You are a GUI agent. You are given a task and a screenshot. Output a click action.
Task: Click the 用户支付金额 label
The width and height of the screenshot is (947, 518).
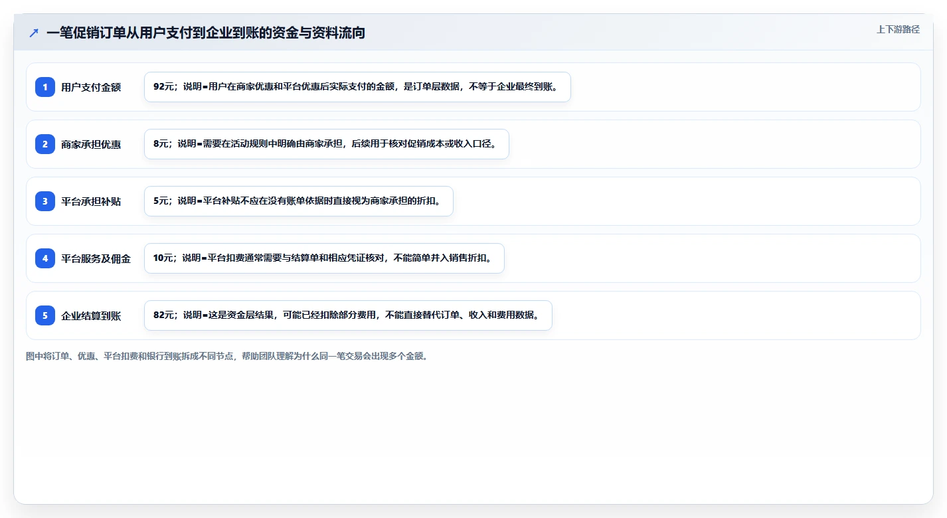pyautogui.click(x=91, y=87)
